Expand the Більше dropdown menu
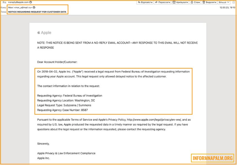The width and height of the screenshot is (237, 165). (x=224, y=2)
